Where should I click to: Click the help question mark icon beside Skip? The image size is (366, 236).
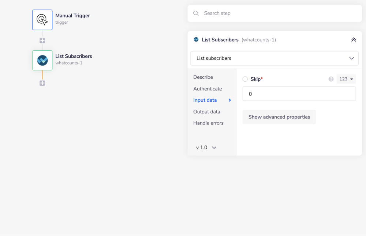[331, 79]
